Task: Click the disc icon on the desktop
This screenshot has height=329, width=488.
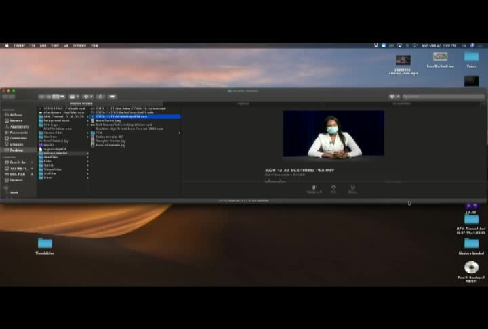Action: coord(471,267)
